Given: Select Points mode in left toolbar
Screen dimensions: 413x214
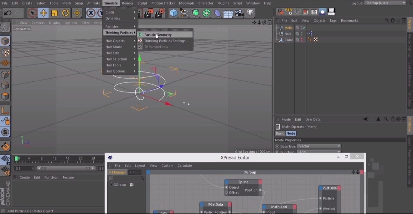Looking at the screenshot, I should (5, 75).
